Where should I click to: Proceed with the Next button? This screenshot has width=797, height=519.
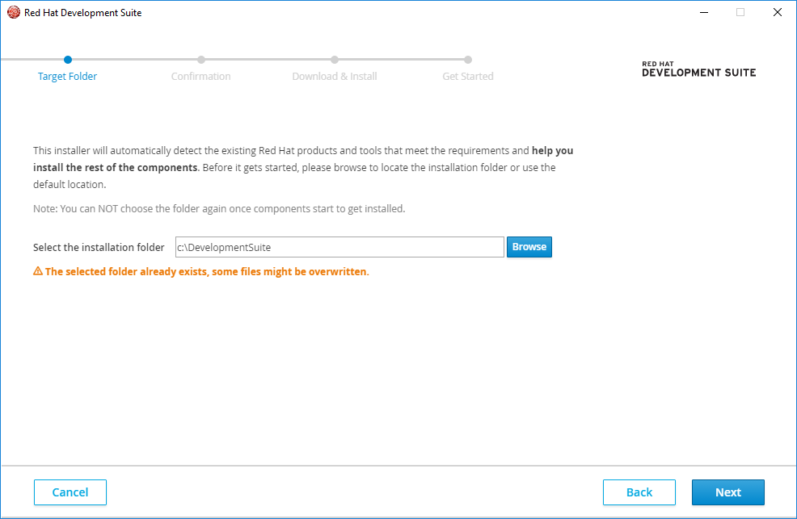point(727,492)
